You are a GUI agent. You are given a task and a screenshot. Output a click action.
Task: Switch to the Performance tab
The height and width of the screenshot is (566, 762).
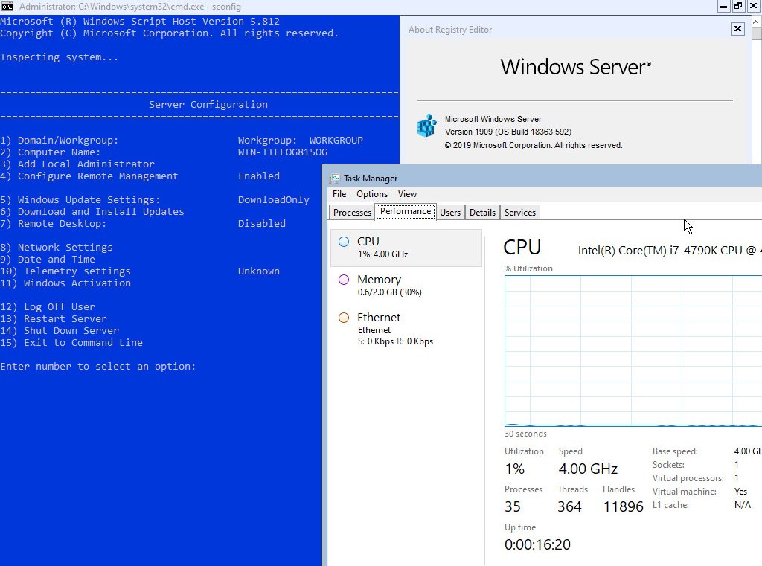pos(406,211)
